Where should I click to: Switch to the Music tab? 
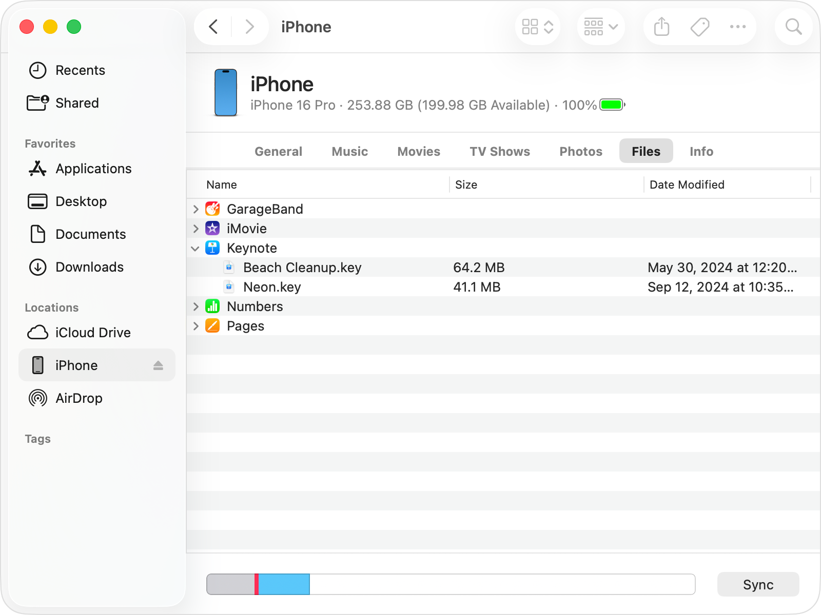[349, 151]
